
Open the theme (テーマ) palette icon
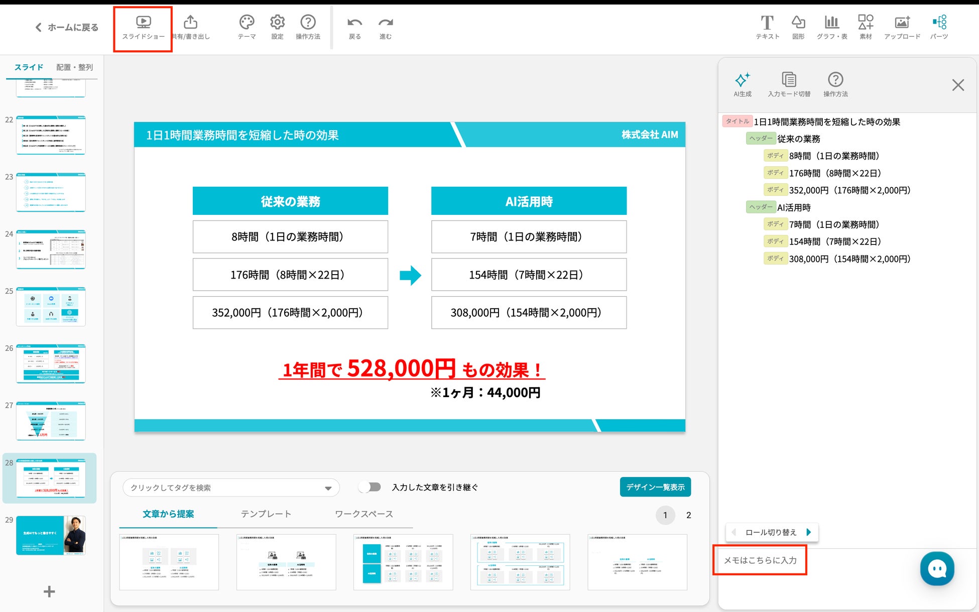tap(247, 23)
